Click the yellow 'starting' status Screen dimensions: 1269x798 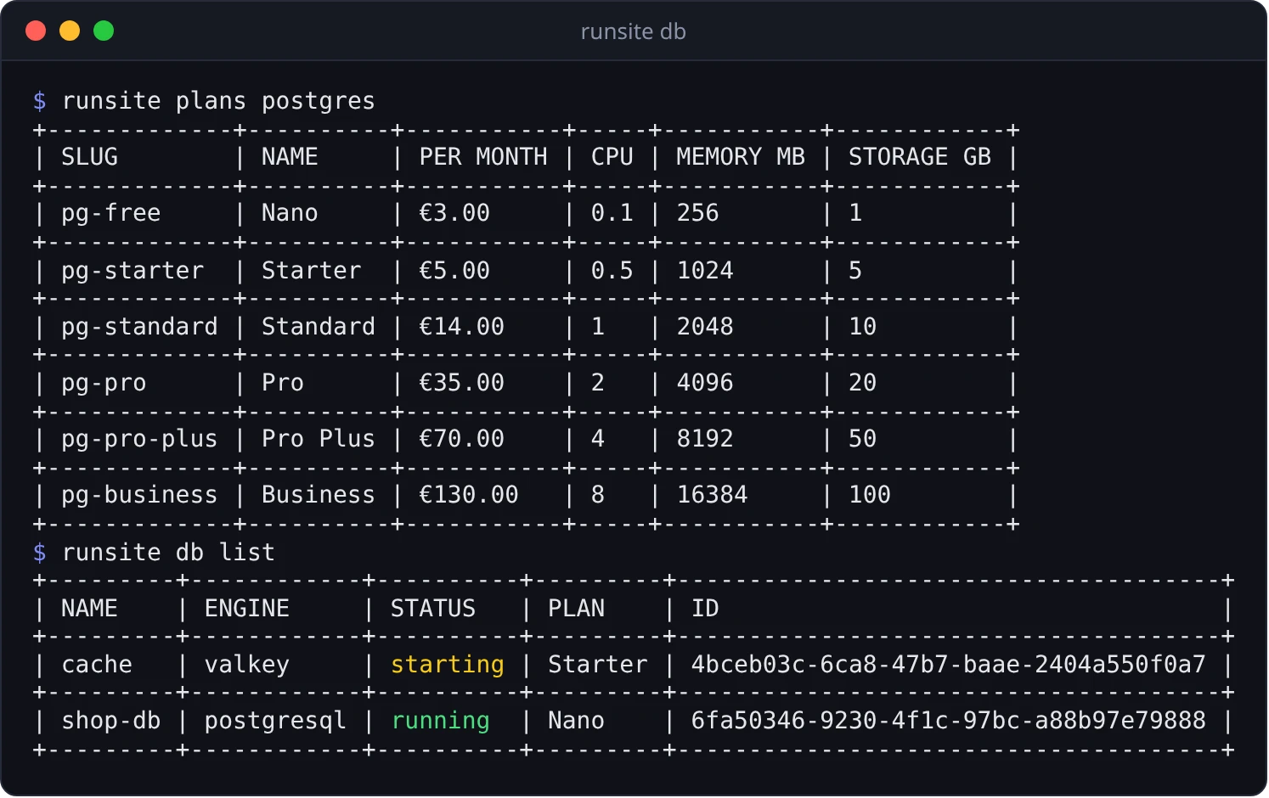(448, 665)
